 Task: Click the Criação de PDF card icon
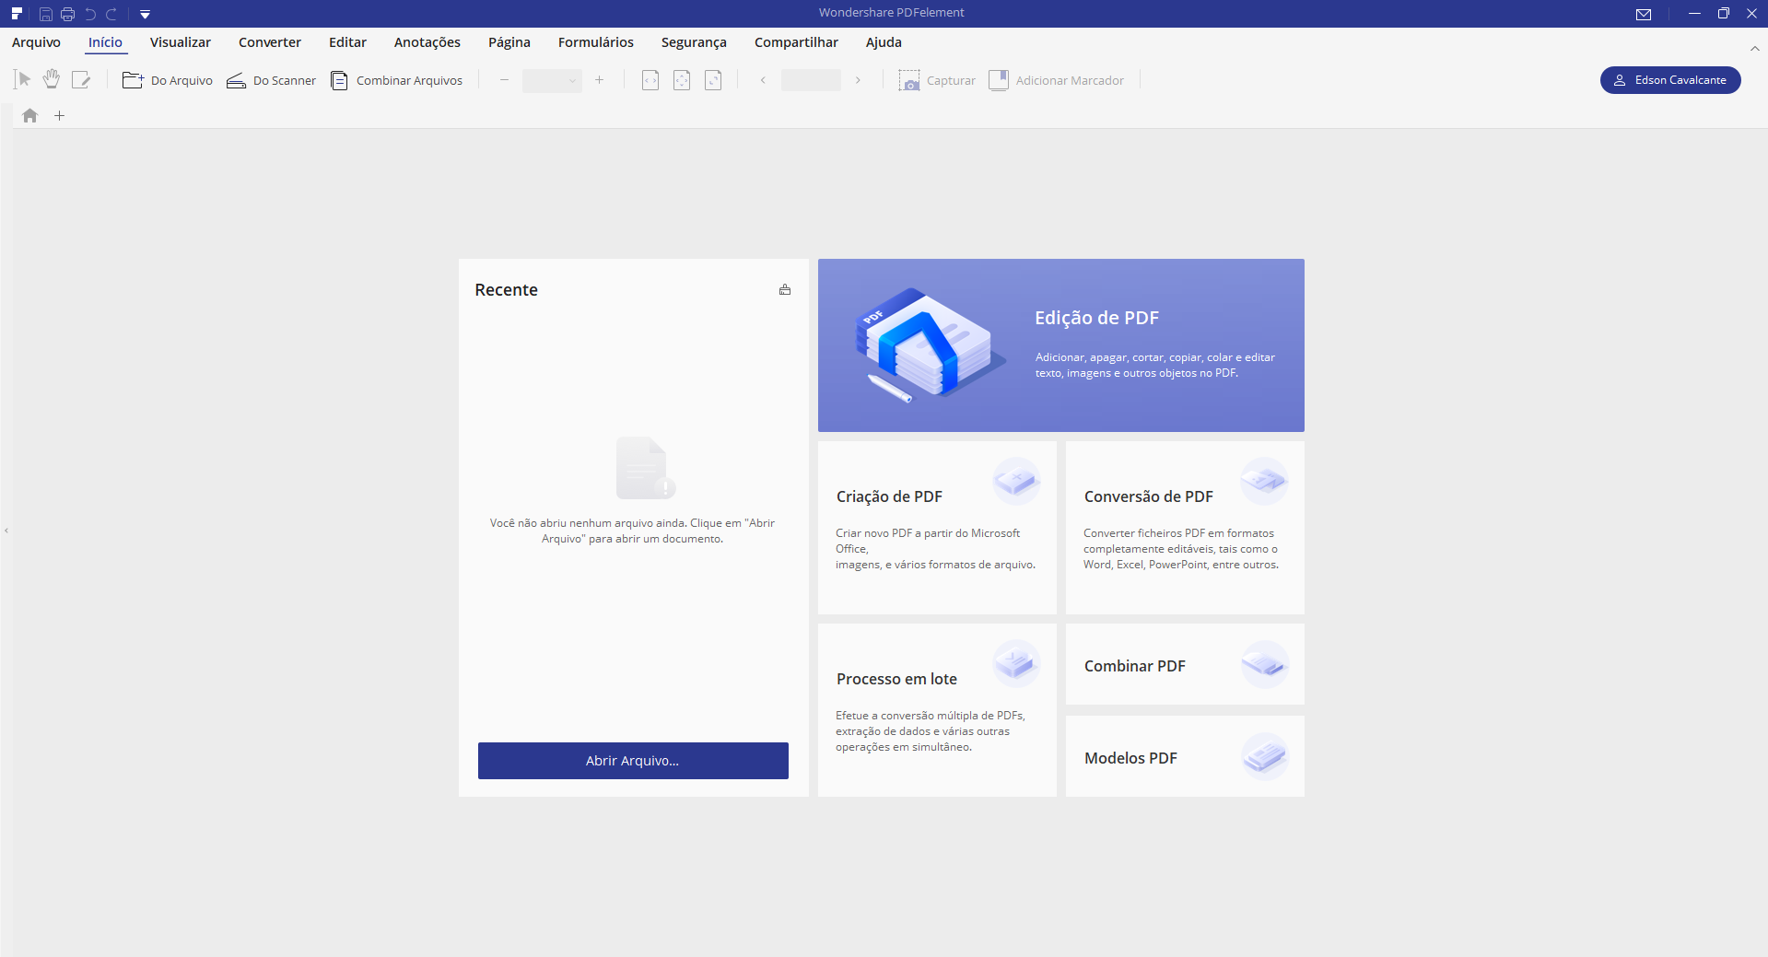[1016, 481]
